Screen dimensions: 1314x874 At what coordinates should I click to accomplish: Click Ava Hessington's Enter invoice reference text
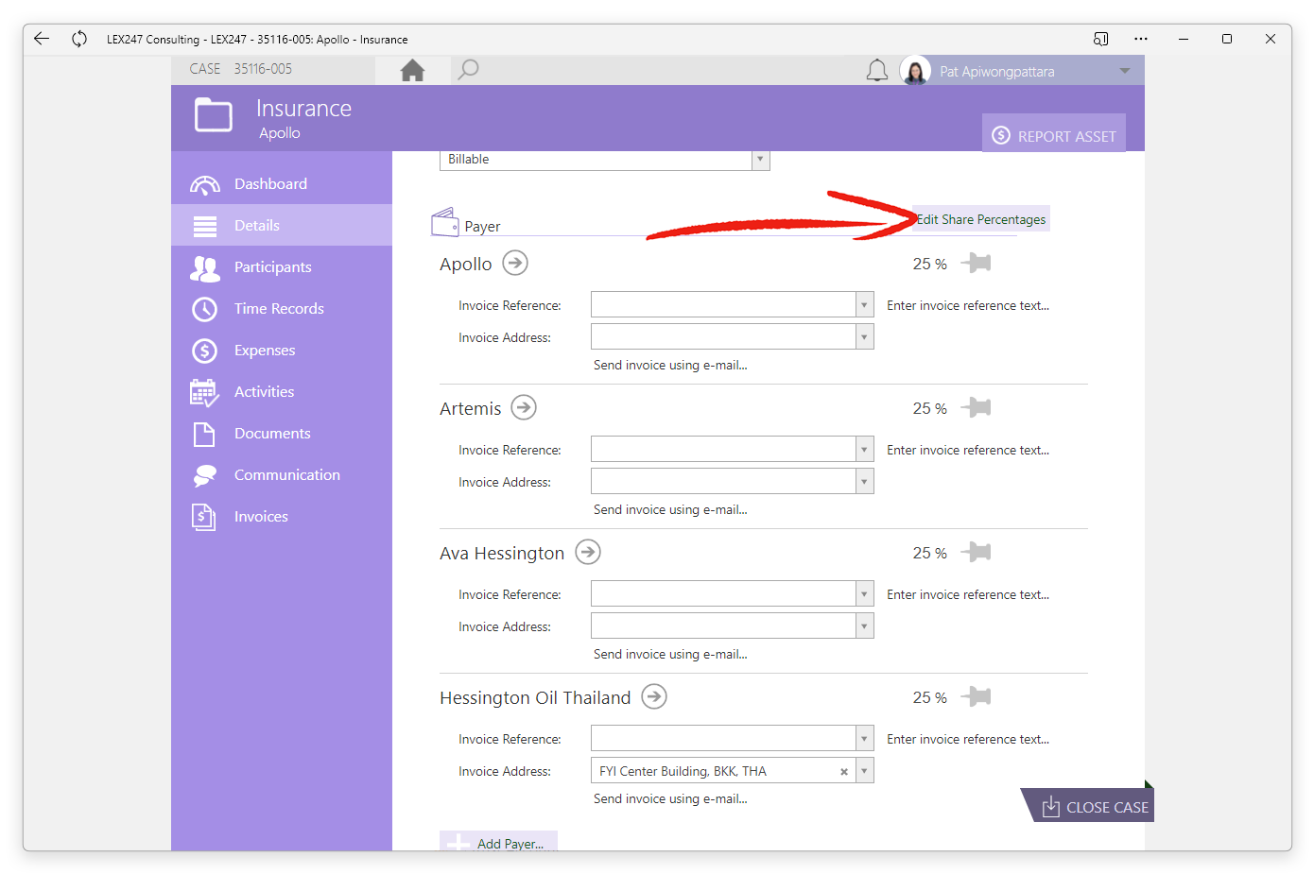968,594
